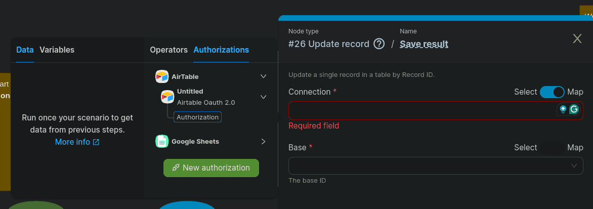Screen dimensions: 593x209
Task: Click the AirTable logo icon
Action: click(162, 76)
